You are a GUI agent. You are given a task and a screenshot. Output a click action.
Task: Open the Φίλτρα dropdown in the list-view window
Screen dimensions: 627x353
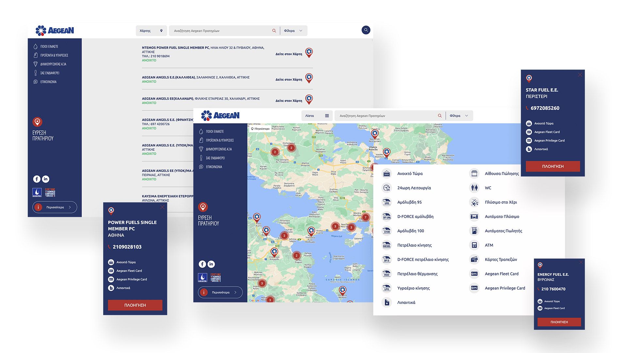coord(294,31)
